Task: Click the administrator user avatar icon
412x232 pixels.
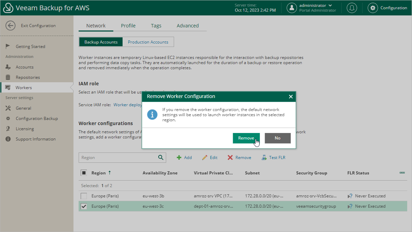Action: [292, 8]
